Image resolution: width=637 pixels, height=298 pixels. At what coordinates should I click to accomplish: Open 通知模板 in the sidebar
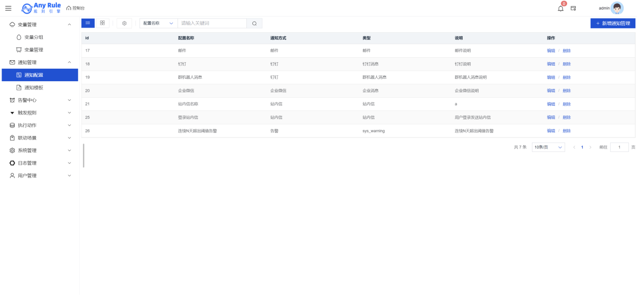pyautogui.click(x=34, y=87)
